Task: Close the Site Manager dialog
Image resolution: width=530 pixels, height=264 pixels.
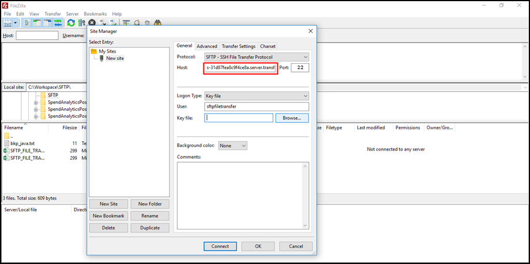Action: (x=311, y=31)
